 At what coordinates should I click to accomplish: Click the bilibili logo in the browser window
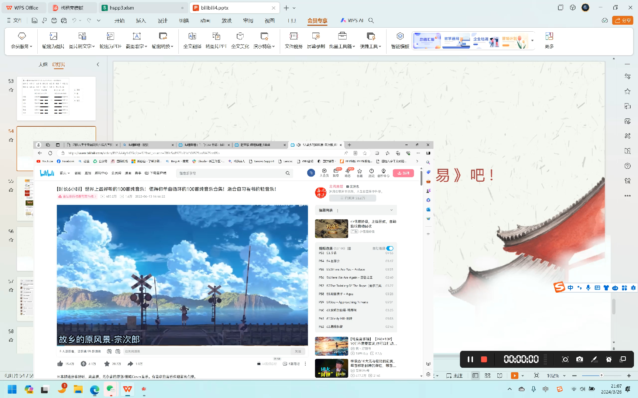47,173
